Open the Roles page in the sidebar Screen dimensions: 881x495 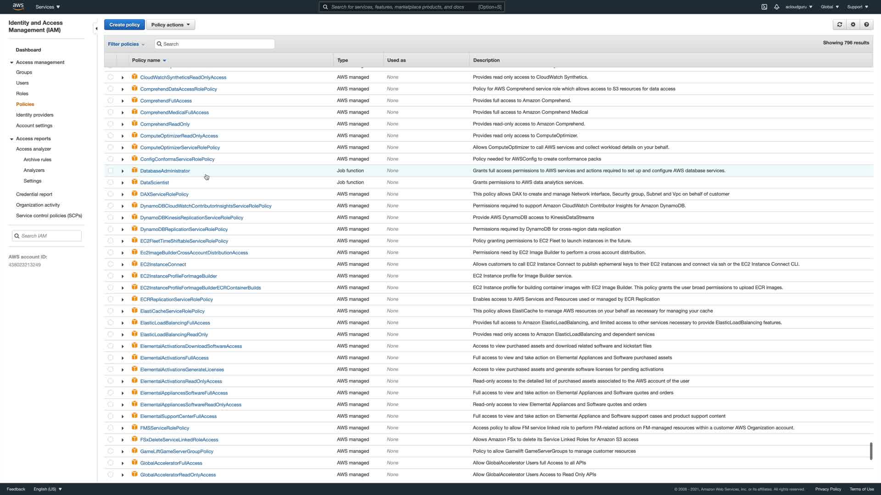22,93
